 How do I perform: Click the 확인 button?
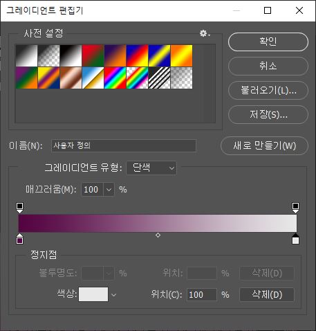pyautogui.click(x=268, y=42)
